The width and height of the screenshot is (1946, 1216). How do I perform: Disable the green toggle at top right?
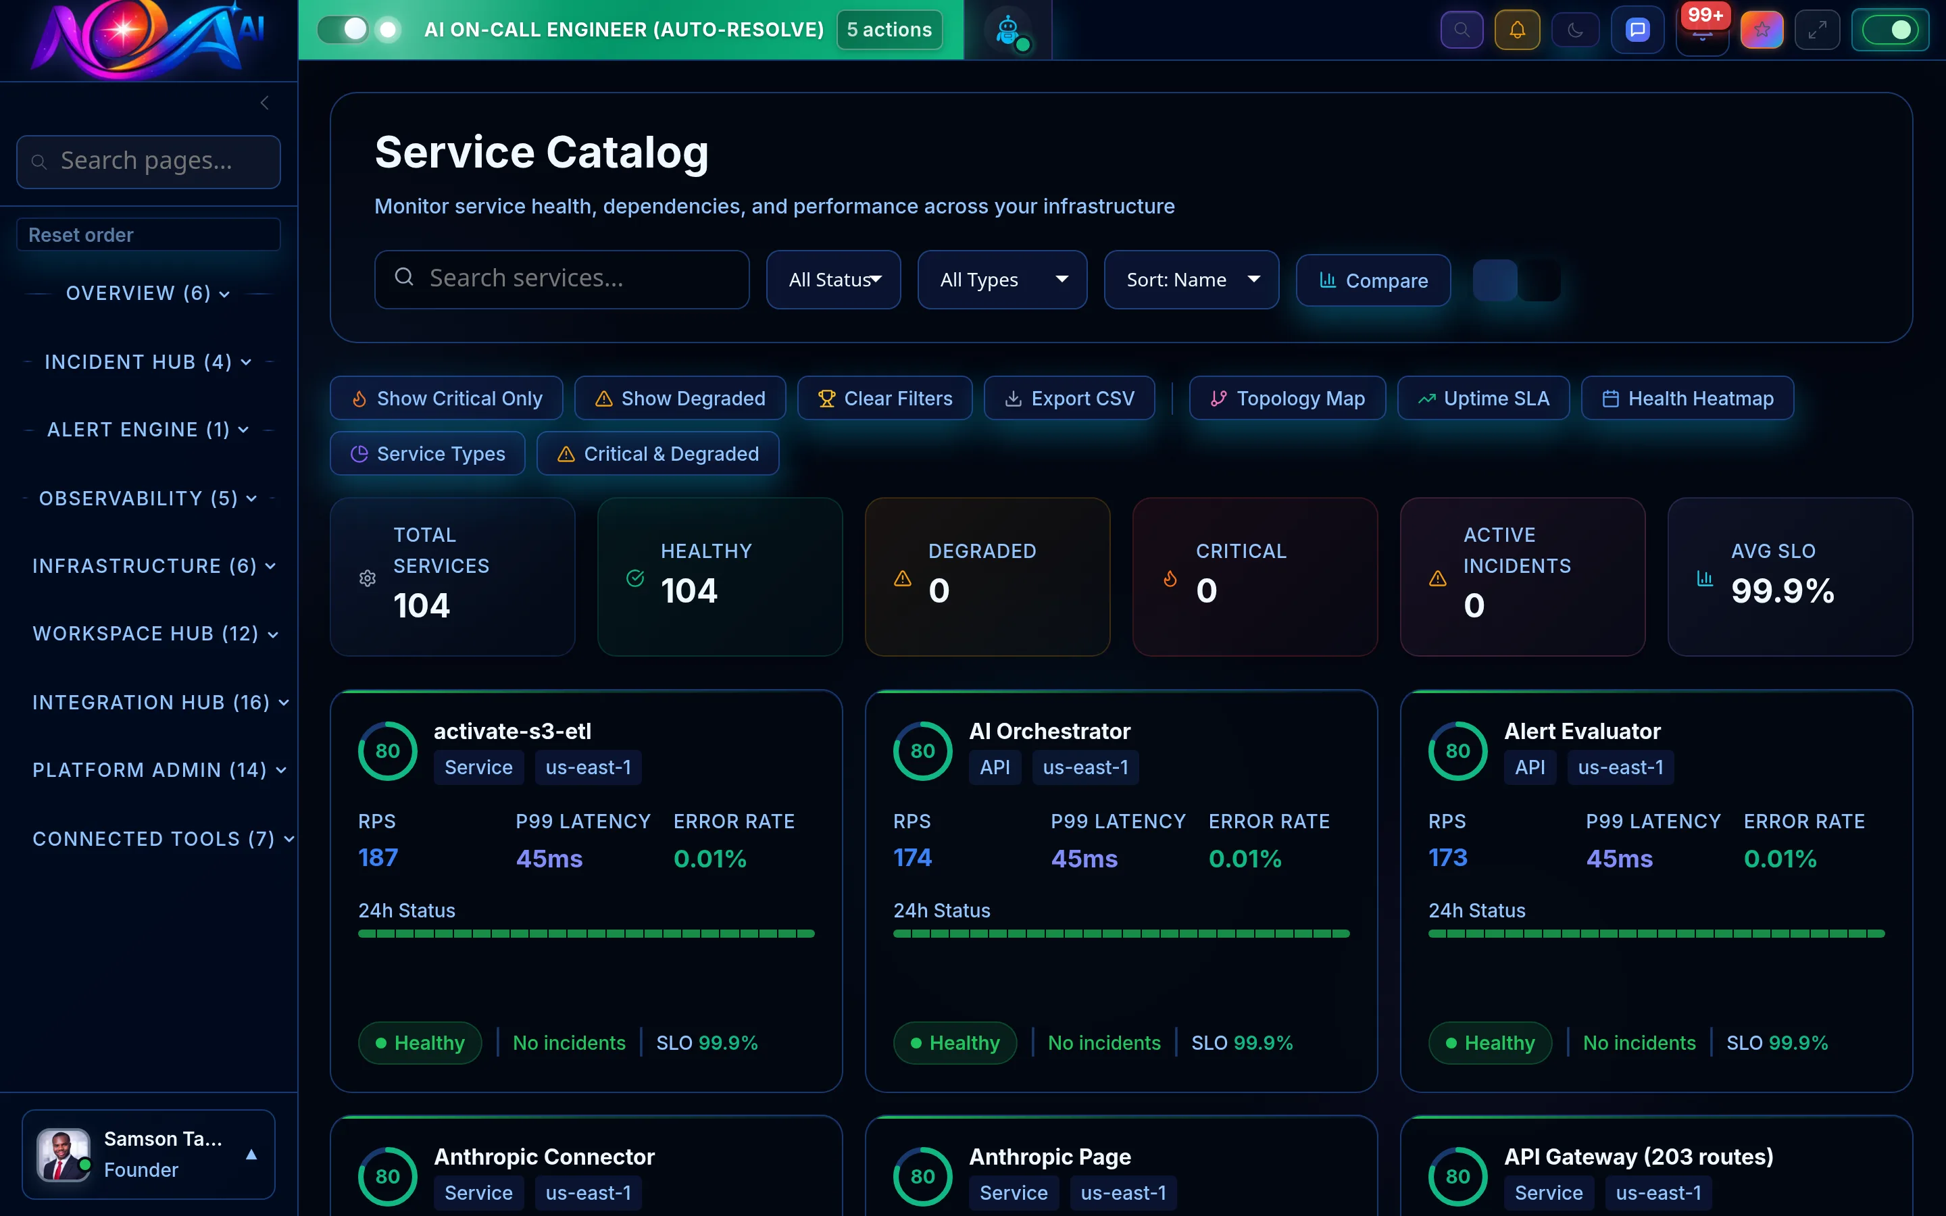click(x=1891, y=29)
